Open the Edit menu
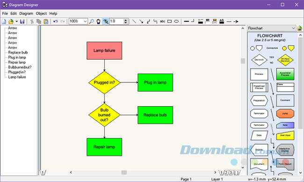This screenshot has width=304, height=182. tap(14, 14)
